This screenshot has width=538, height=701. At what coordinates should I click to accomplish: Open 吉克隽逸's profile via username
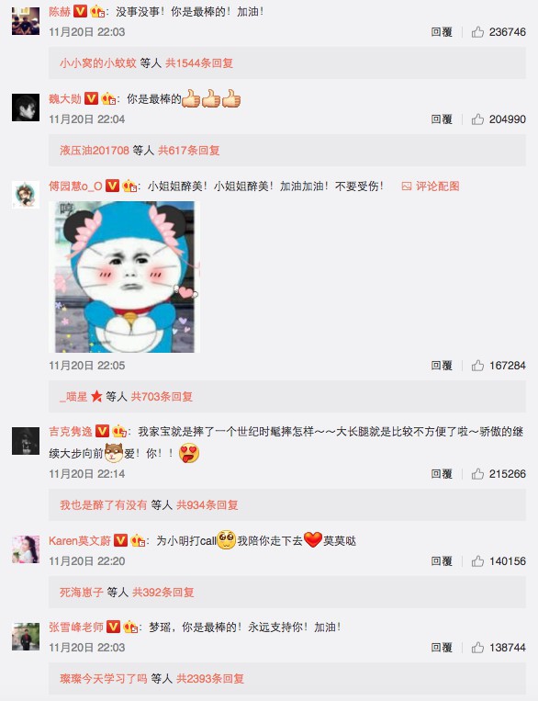click(x=71, y=432)
